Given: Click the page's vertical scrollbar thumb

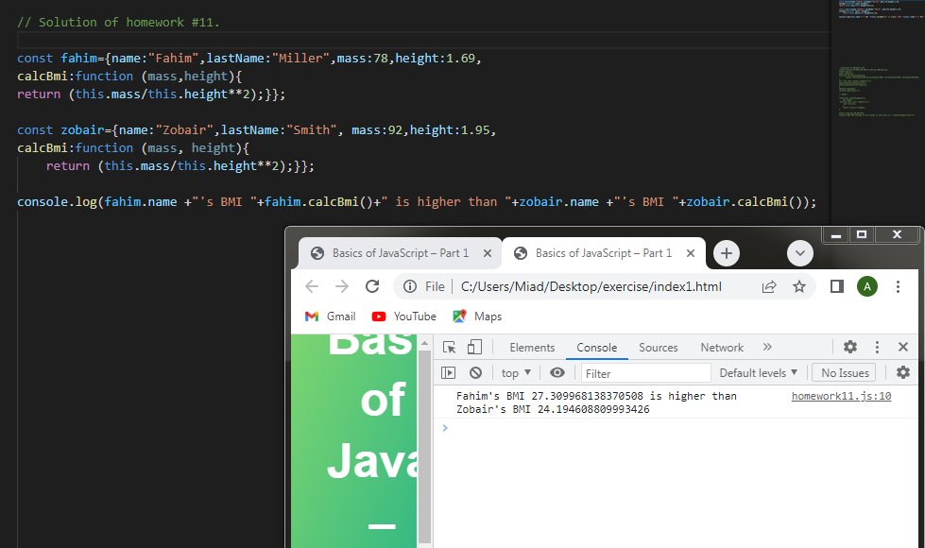Looking at the screenshot, I should coord(424,447).
